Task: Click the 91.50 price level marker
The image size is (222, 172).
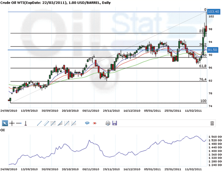Action: pyautogui.click(x=213, y=50)
